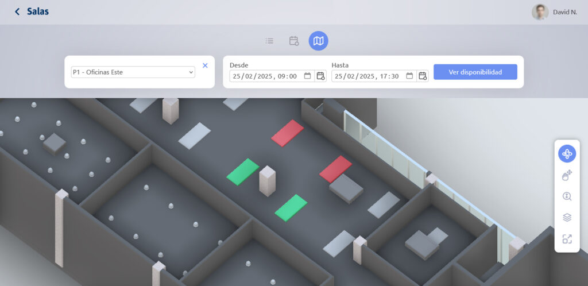
Task: Open David N. profile avatar
Action: pyautogui.click(x=540, y=12)
